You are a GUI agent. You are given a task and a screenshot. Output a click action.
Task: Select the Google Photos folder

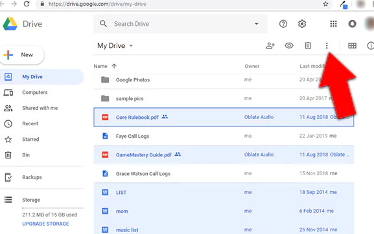tap(224, 80)
